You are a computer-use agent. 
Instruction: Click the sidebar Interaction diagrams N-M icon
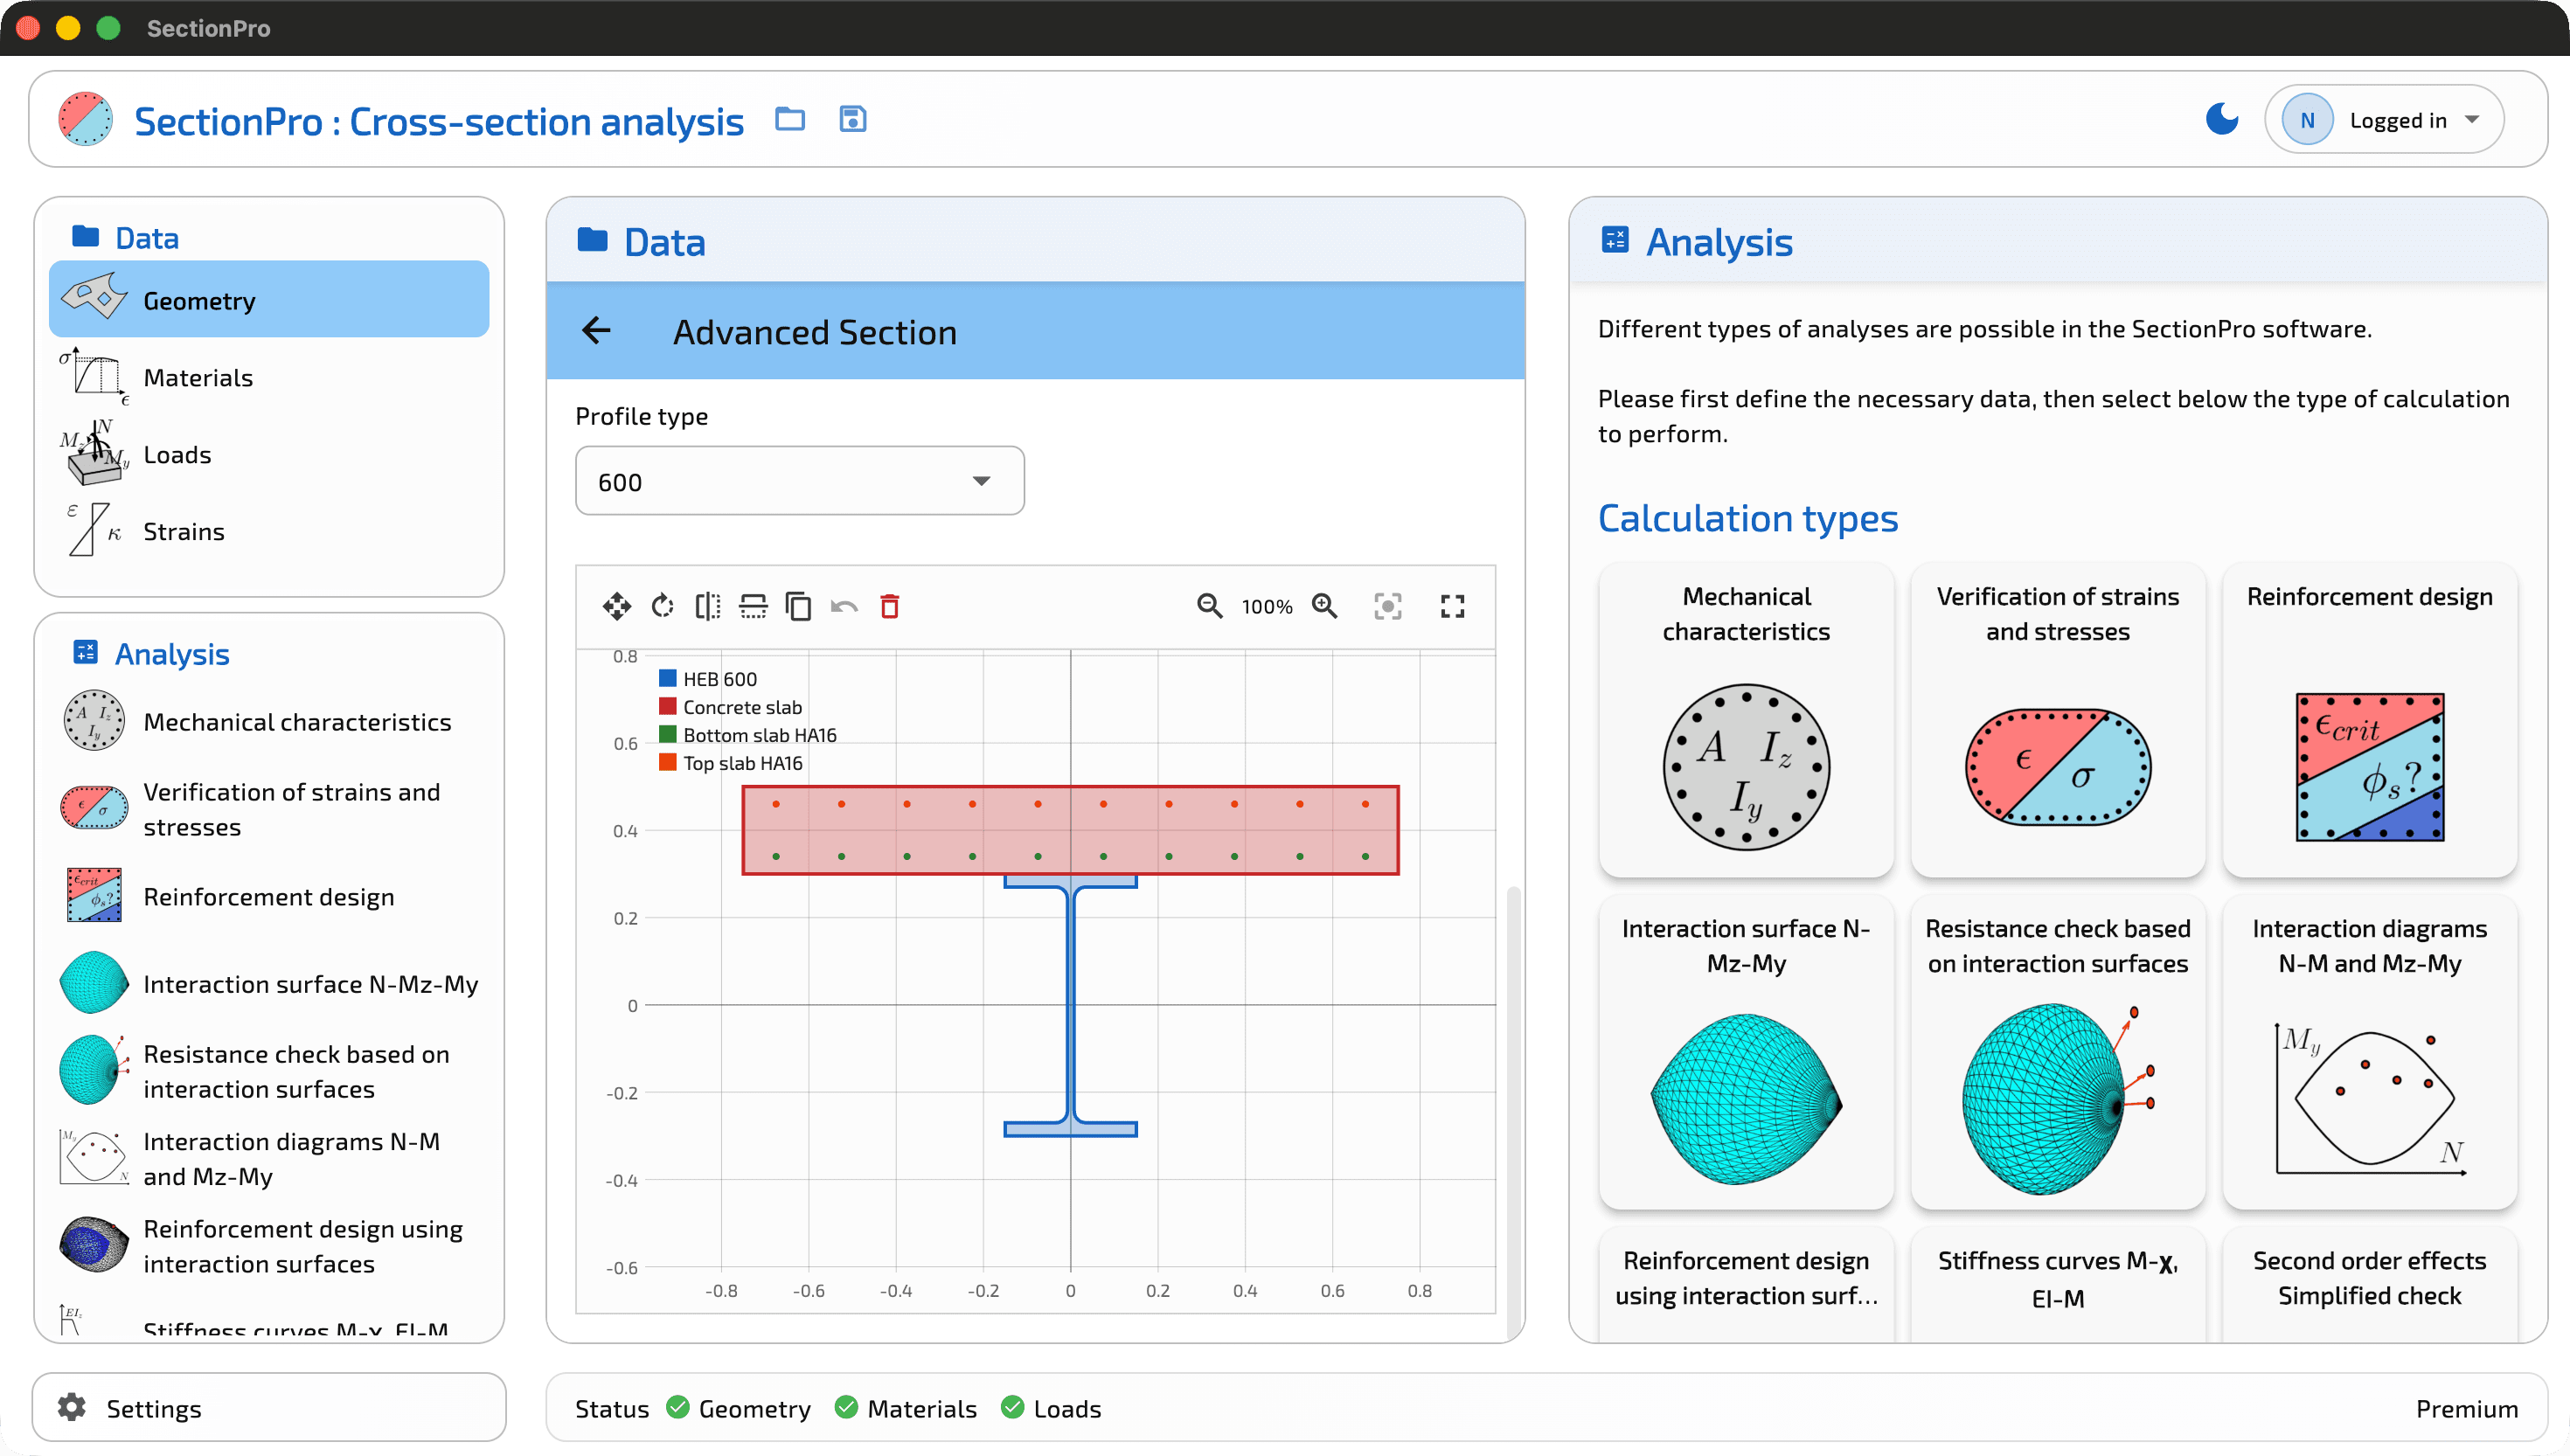pos(94,1158)
